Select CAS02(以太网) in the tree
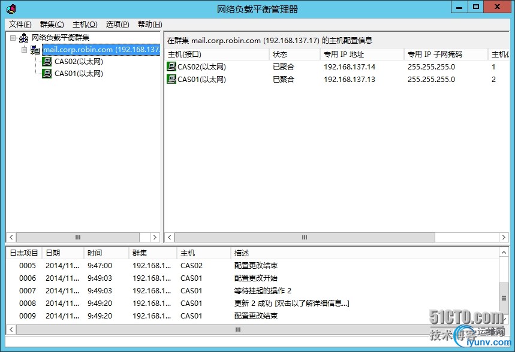The width and height of the screenshot is (515, 352). (x=79, y=62)
